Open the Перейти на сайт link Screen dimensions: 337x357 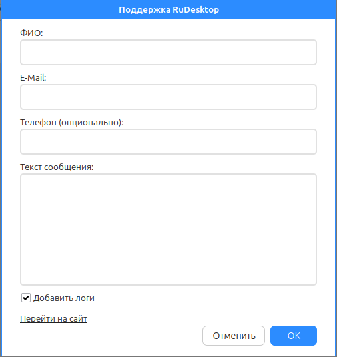pos(53,319)
